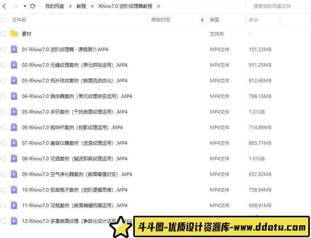This screenshot has height=238, width=311.
Task: Click the video icon of 11 花瓶案例
Action: pos(14,206)
